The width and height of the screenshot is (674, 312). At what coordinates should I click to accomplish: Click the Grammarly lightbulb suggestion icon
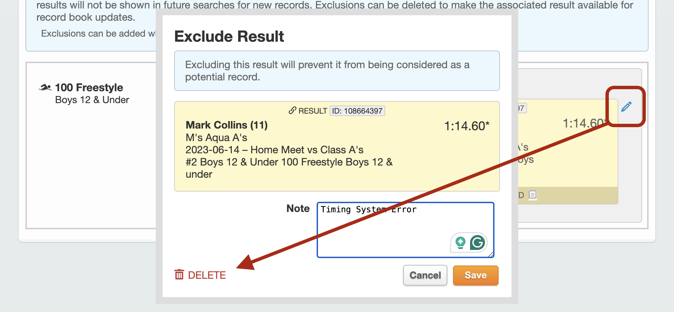tap(461, 243)
